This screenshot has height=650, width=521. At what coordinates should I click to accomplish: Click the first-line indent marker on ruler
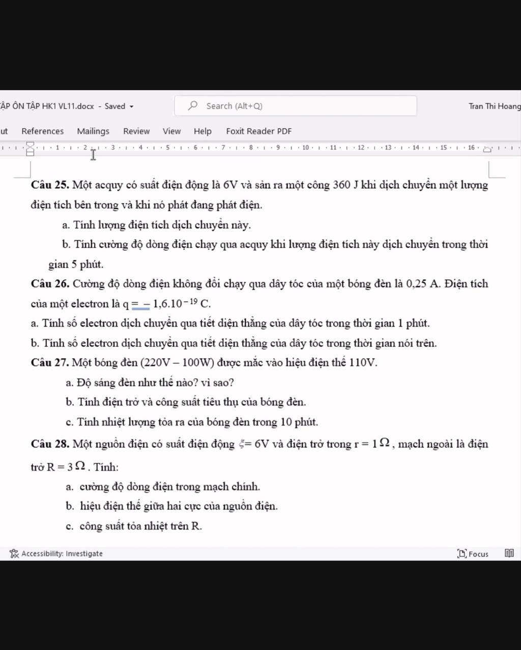coord(30,145)
